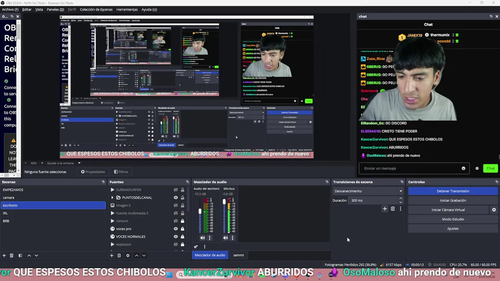Screen dimensions: 500x281
Task: Hide the voces pro source
Action: pos(176,229)
